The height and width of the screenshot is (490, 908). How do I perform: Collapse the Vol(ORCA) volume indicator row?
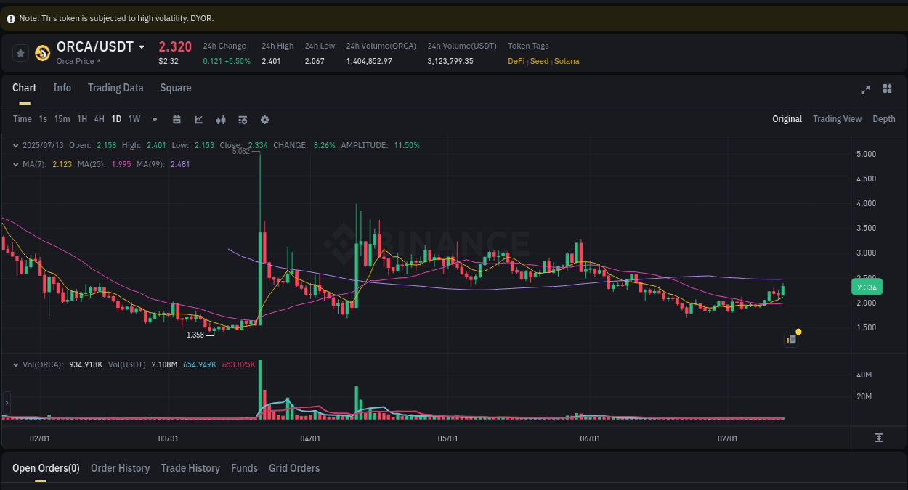[16, 364]
